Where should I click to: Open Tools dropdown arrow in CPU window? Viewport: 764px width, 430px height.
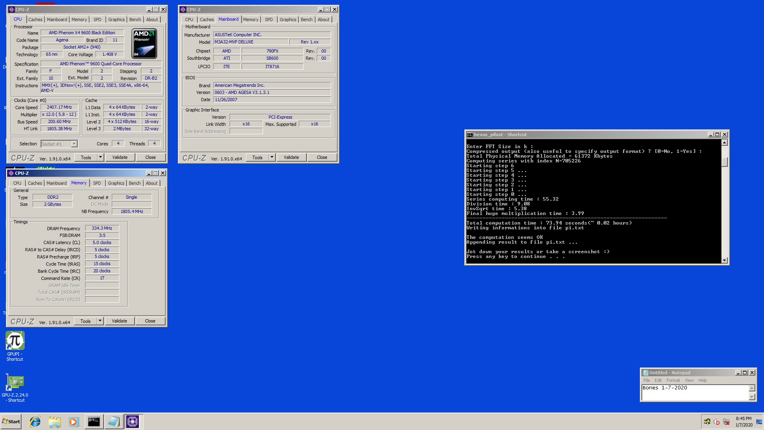tap(100, 157)
